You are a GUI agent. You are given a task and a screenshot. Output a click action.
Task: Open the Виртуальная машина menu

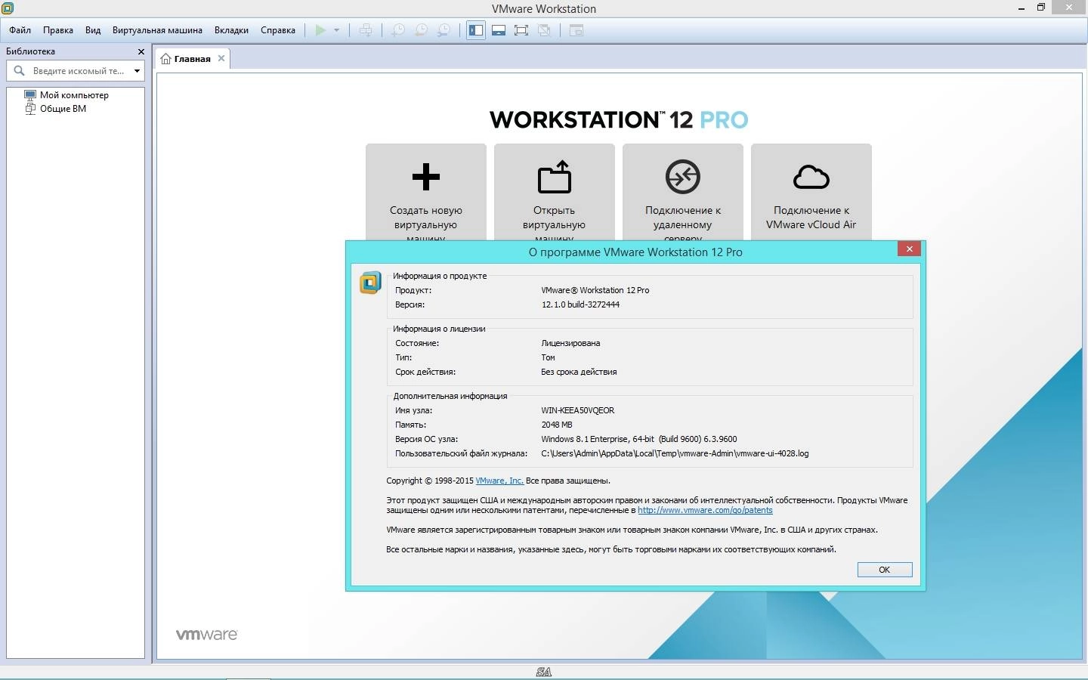point(157,30)
